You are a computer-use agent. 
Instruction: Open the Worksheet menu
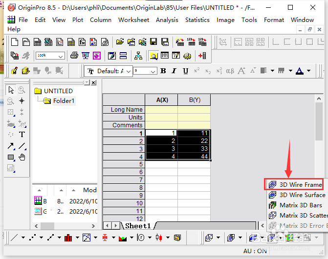point(133,20)
